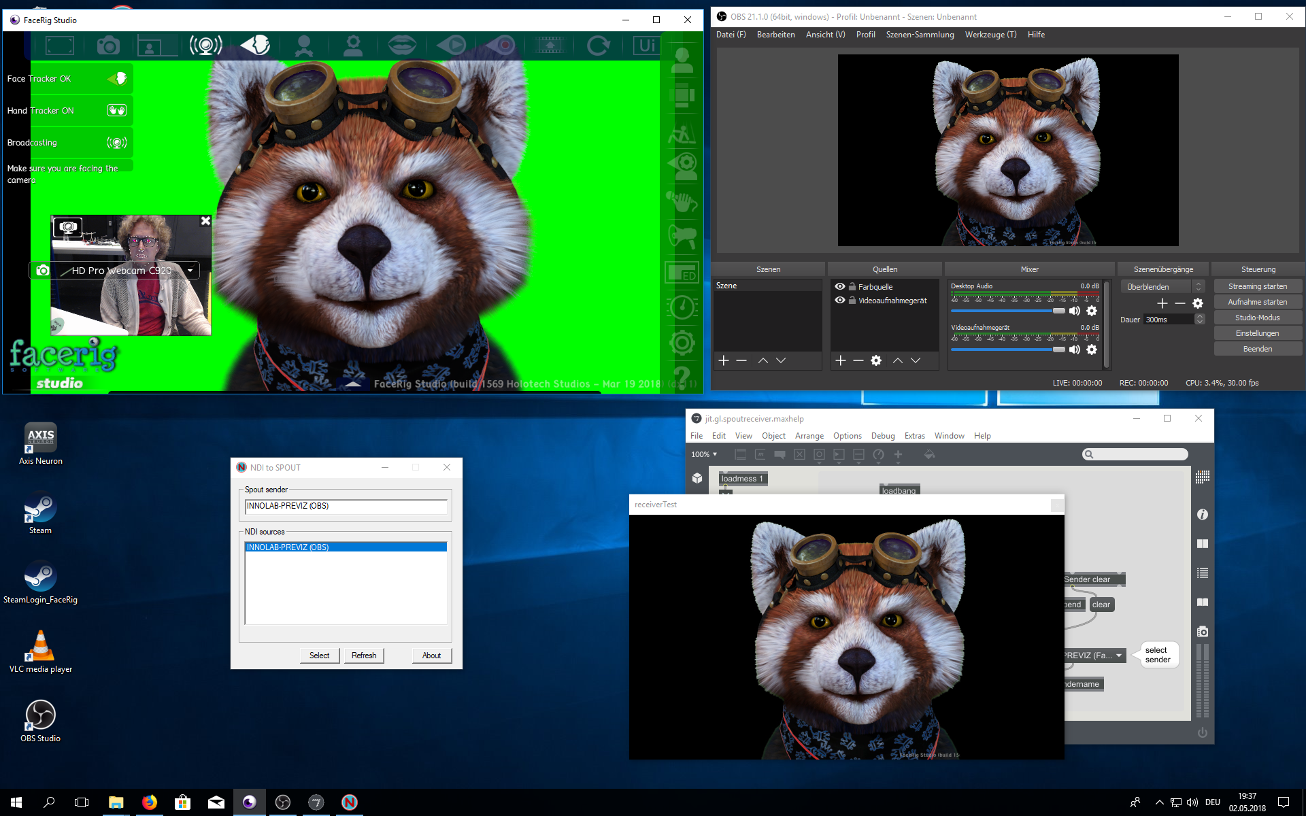Open source properties gear for Videoaufnahmegerät in OBS Mixer
The height and width of the screenshot is (816, 1306).
(1092, 350)
